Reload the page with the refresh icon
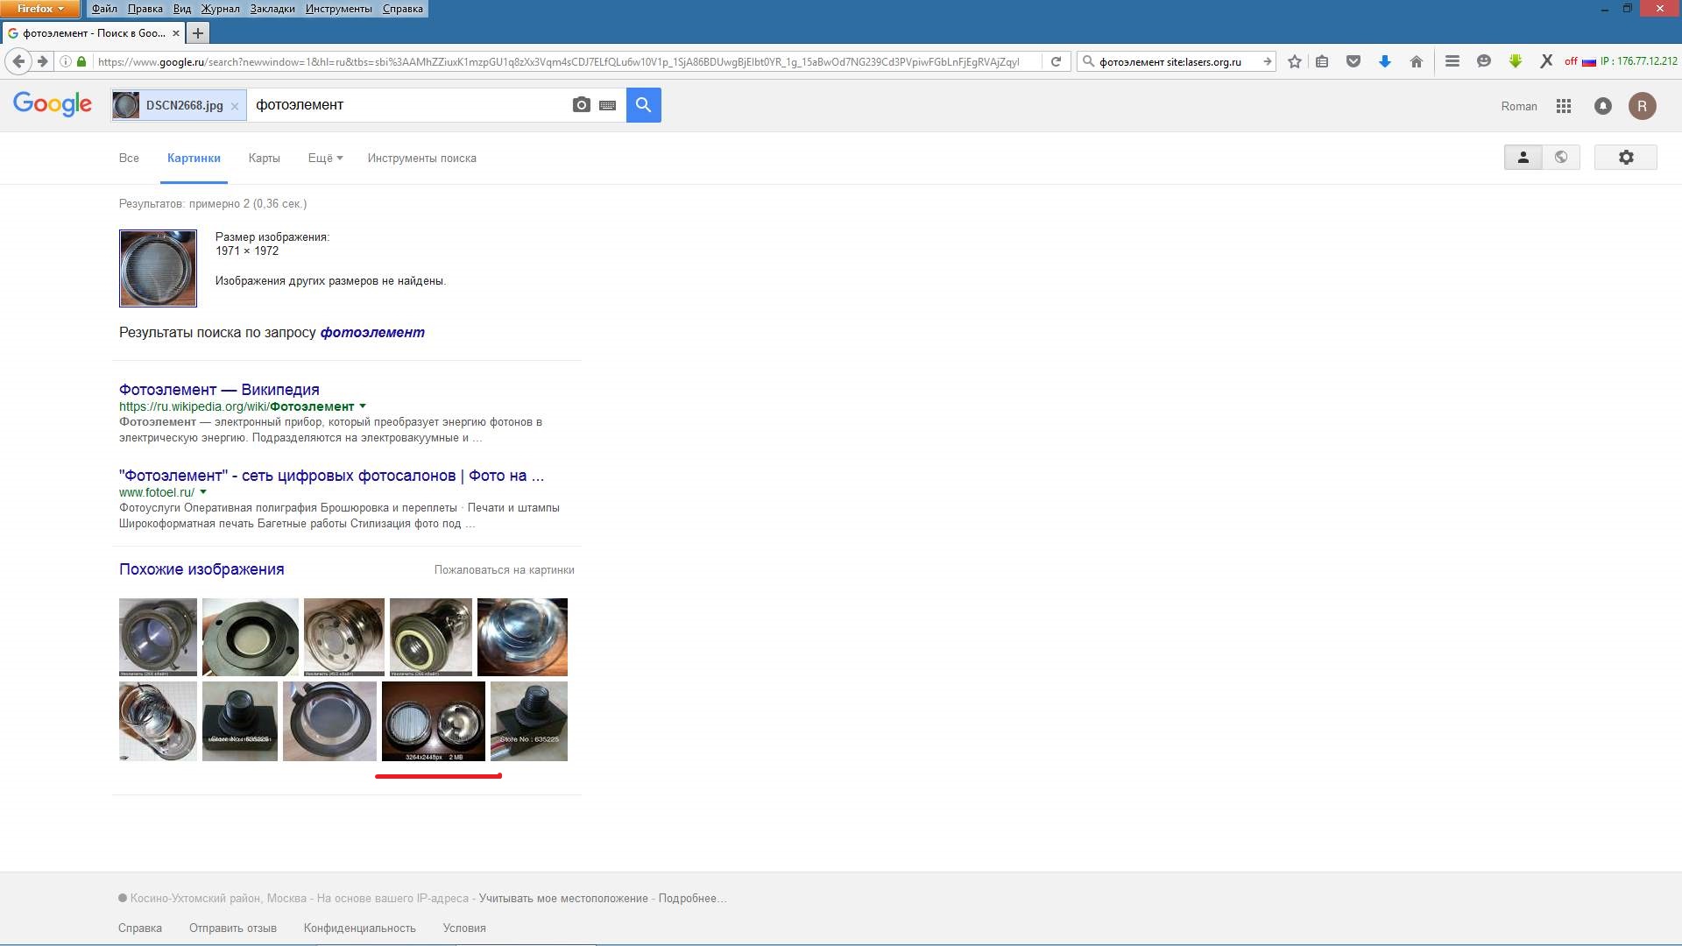Screen dimensions: 1682x946 [1056, 61]
